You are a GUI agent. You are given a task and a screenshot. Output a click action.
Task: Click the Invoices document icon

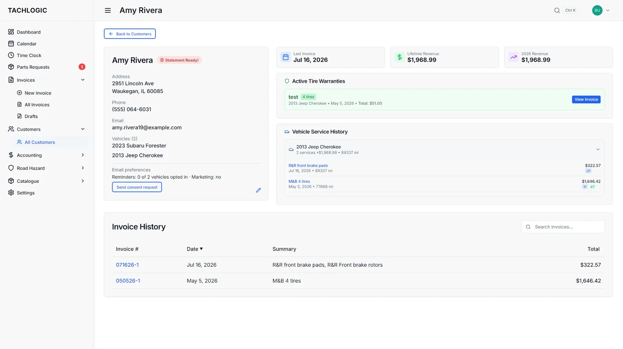click(x=11, y=80)
